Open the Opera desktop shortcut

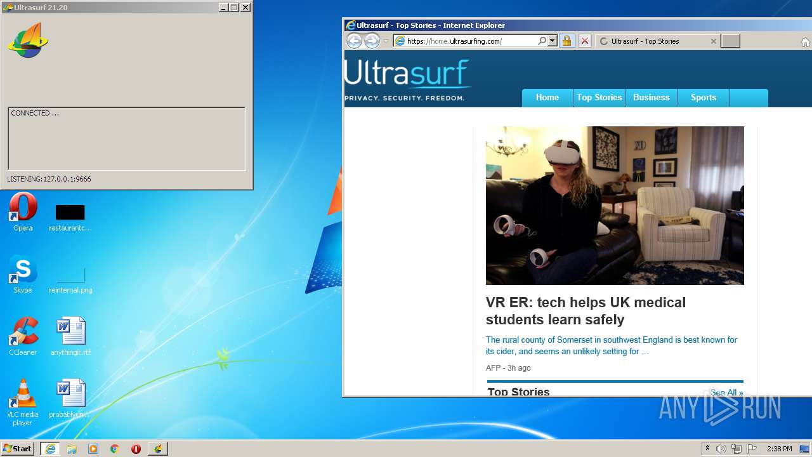point(23,212)
